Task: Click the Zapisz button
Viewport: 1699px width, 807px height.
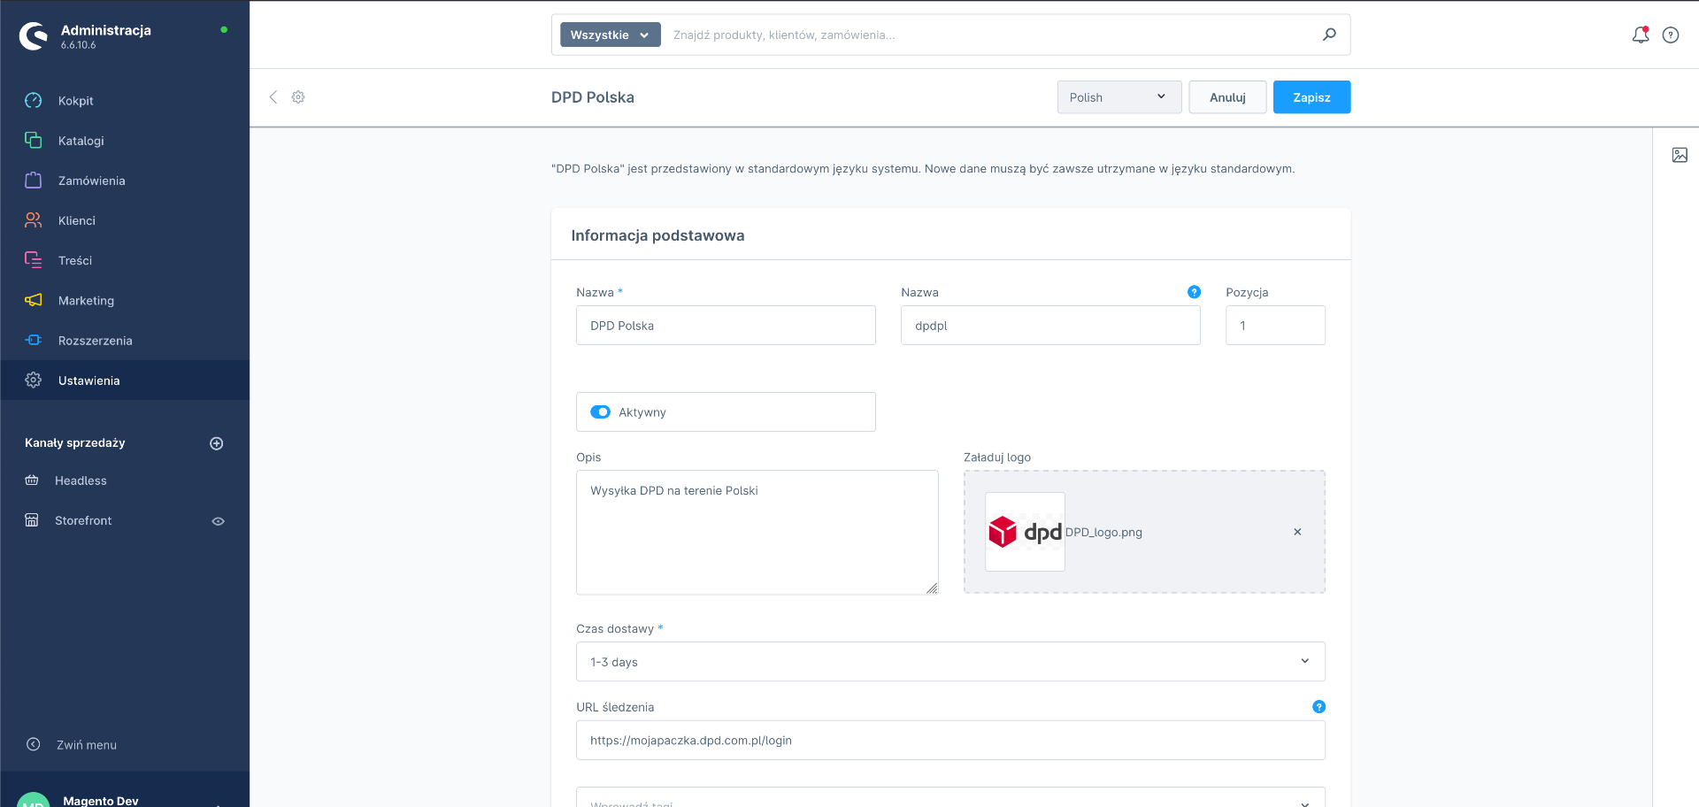Action: (x=1311, y=97)
